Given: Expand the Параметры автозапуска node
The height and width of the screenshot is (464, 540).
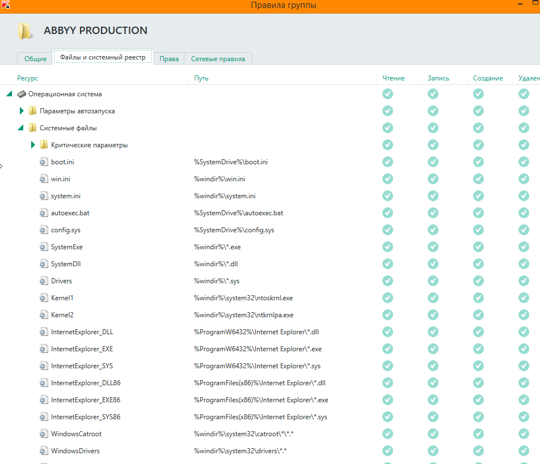Looking at the screenshot, I should coord(22,111).
